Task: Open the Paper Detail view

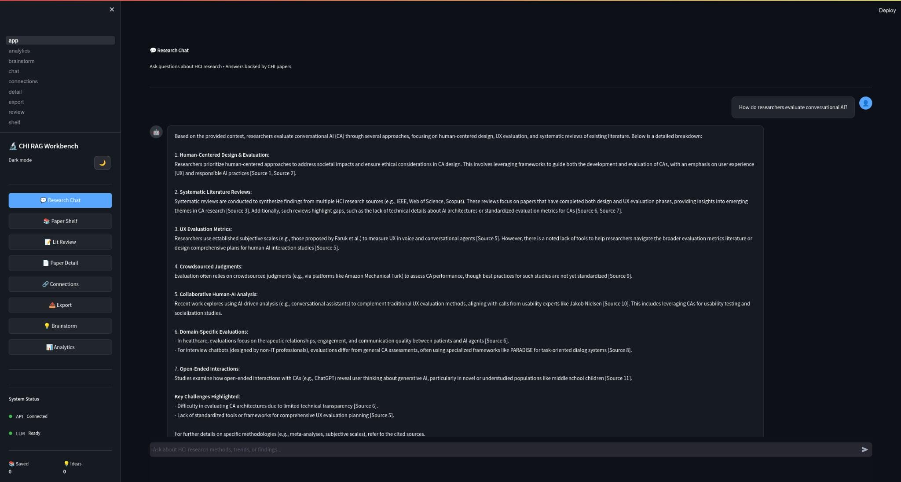Action: click(60, 263)
